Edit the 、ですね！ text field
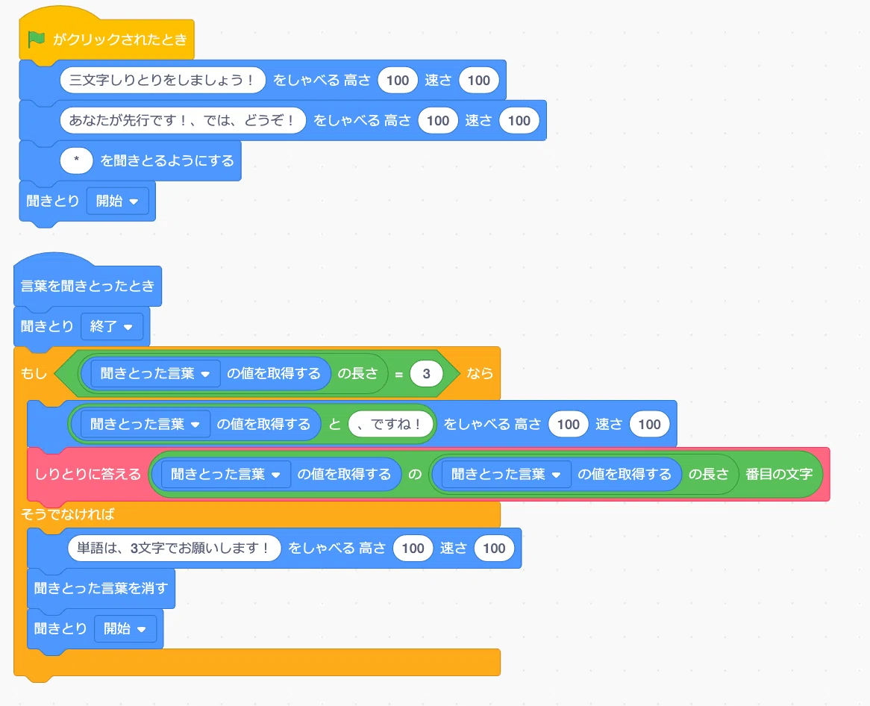Image resolution: width=870 pixels, height=706 pixels. coord(391,424)
